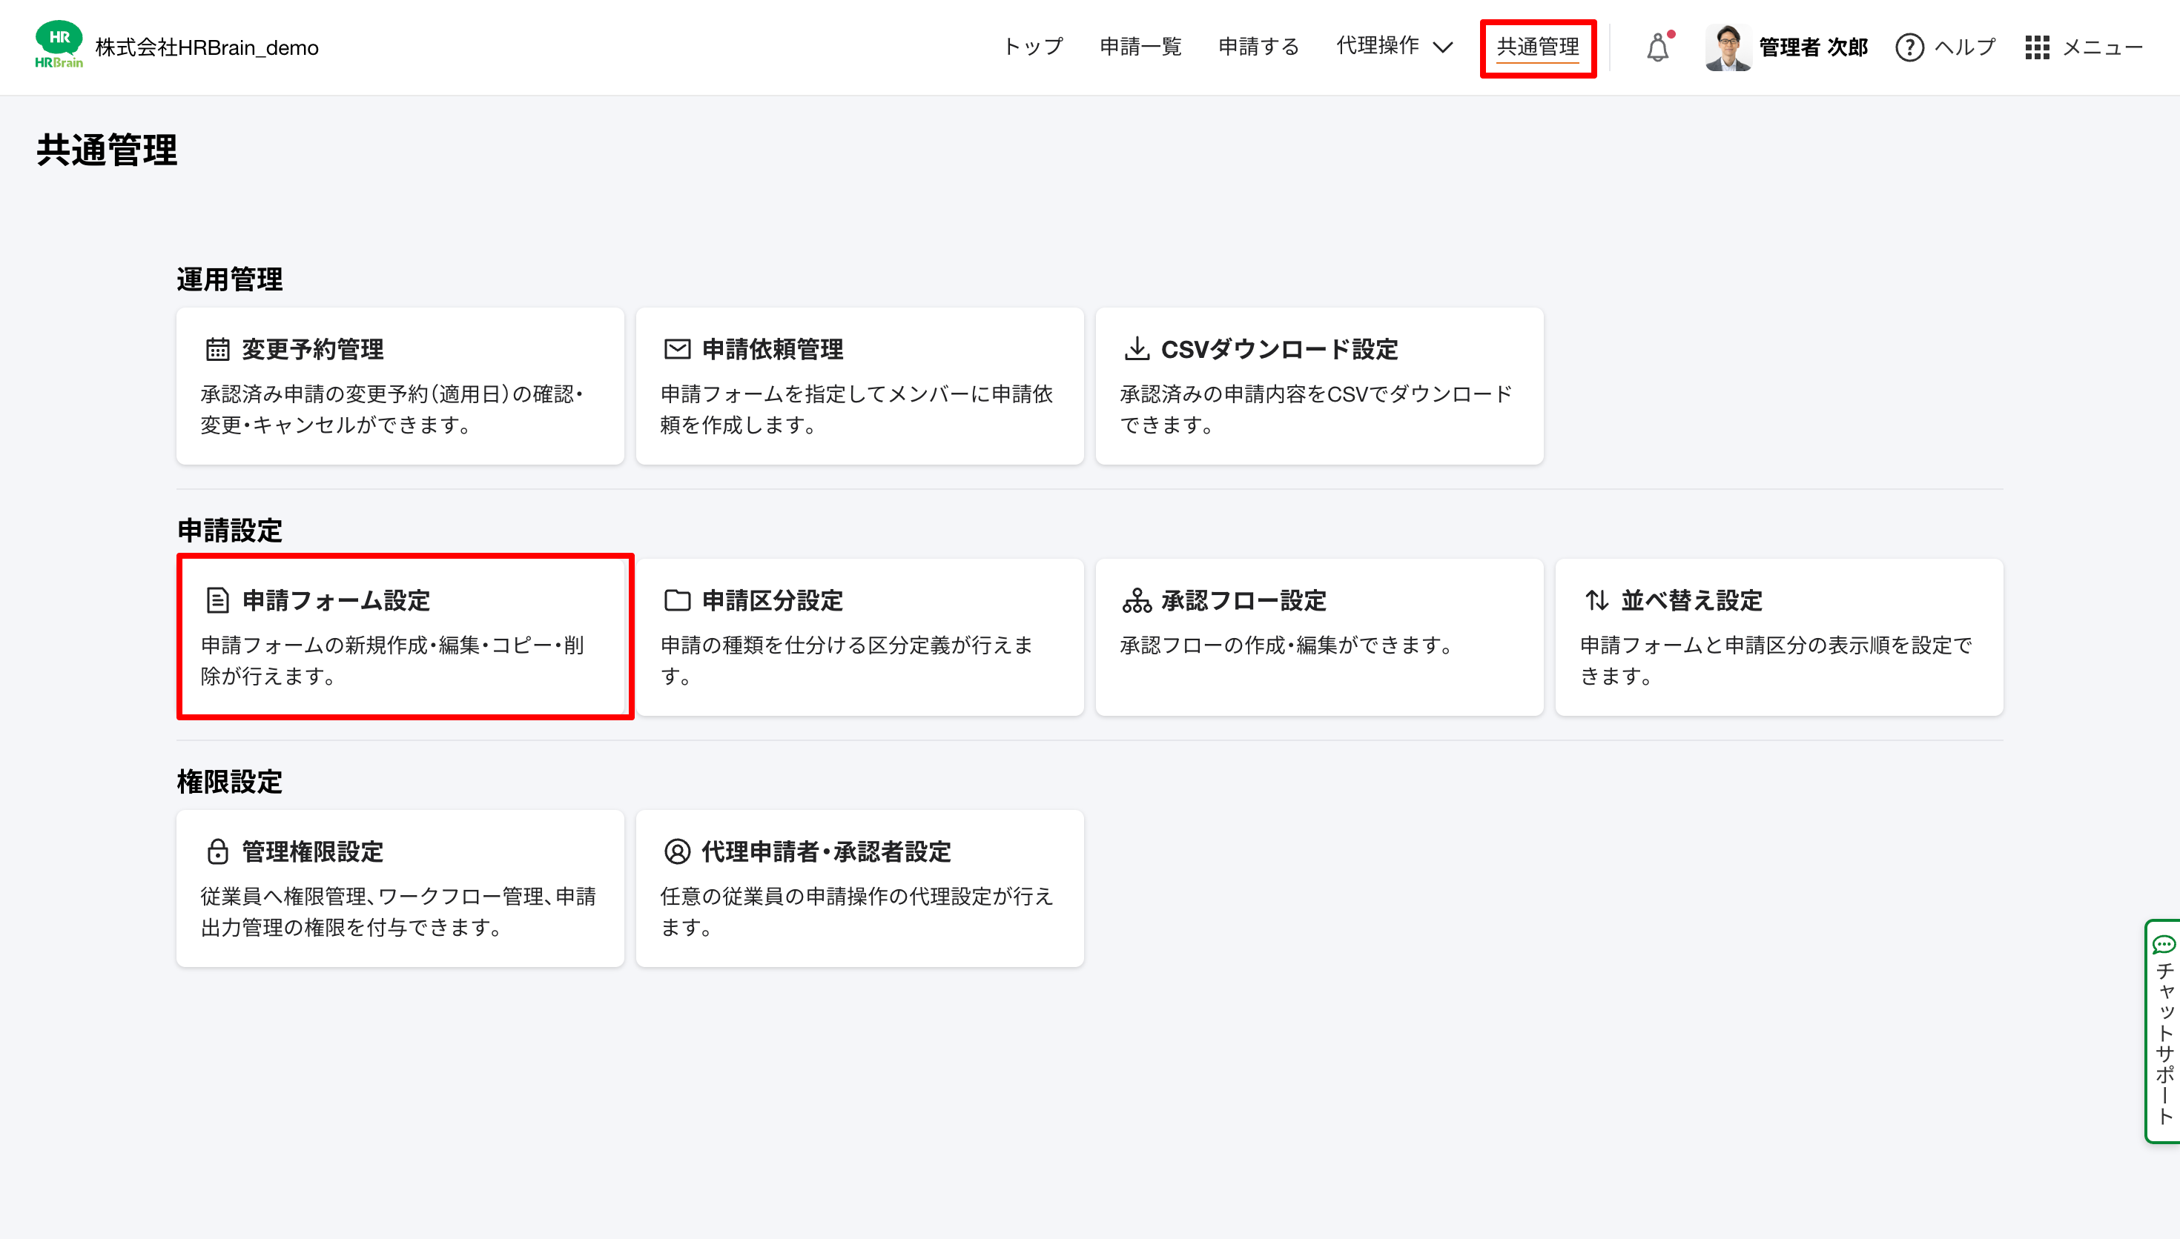The width and height of the screenshot is (2180, 1239).
Task: Open the 代理申請者・承認者設定 card
Action: (859, 888)
